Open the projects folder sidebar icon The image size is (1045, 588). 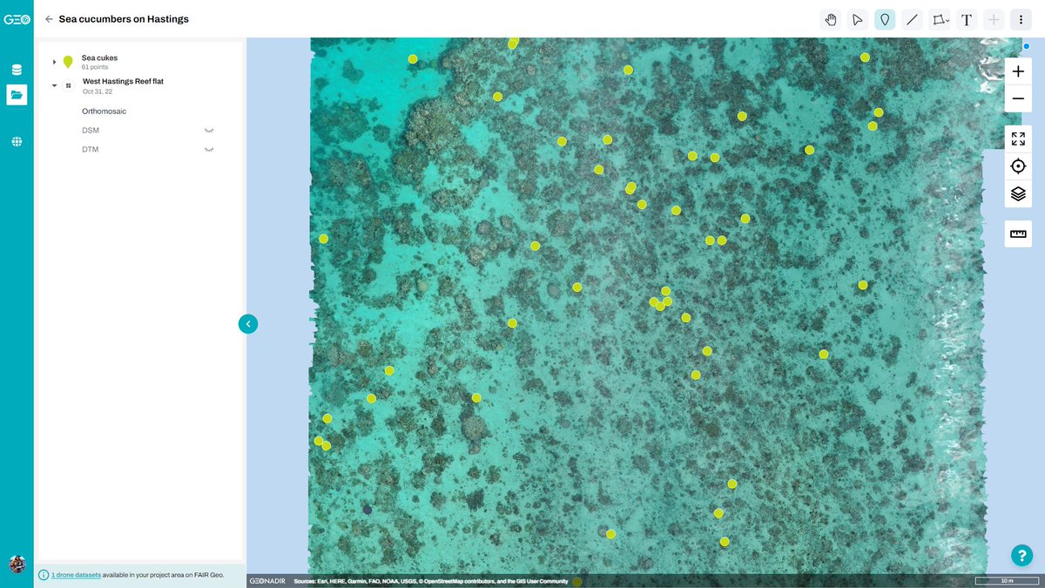click(x=17, y=95)
